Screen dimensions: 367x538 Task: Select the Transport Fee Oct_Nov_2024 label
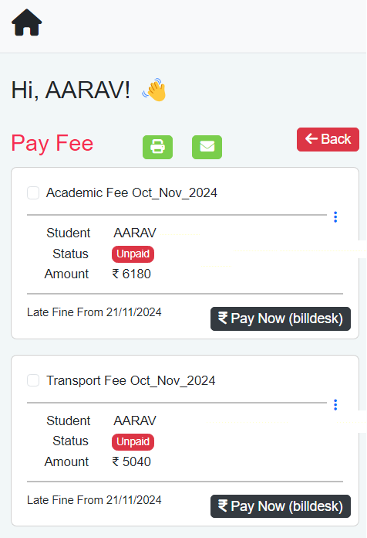coord(131,380)
